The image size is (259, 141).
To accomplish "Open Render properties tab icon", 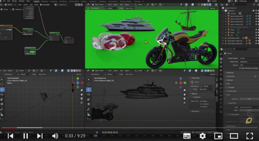I will pos(221,59).
